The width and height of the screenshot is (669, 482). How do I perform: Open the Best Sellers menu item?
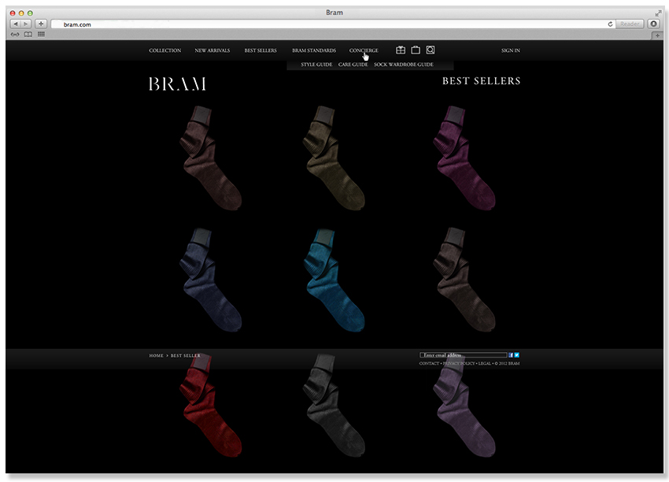point(261,50)
